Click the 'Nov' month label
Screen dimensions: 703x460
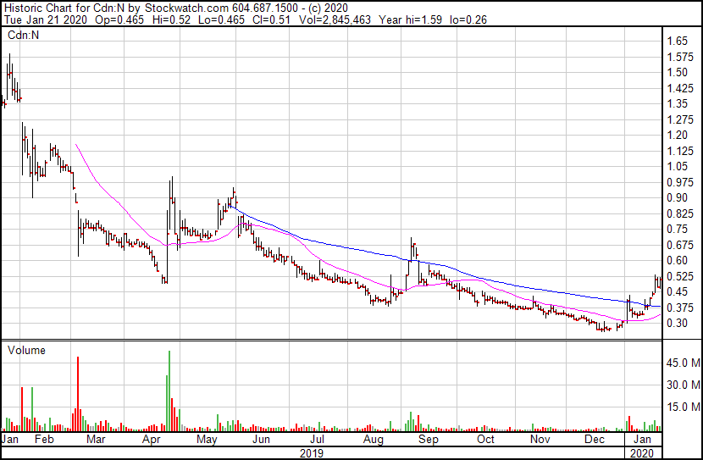pos(540,440)
